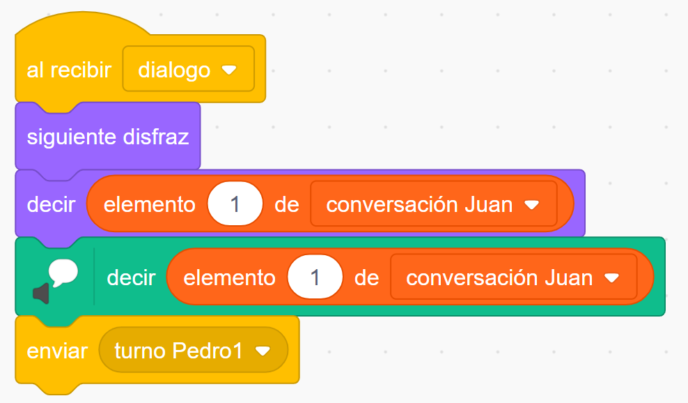
Task: Open the dialogo message dropdown
Action: [x=188, y=69]
